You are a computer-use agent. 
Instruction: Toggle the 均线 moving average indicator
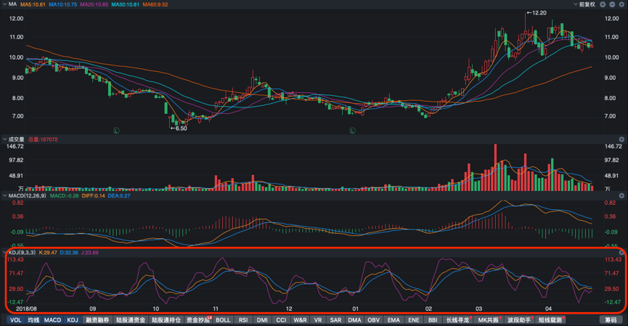click(x=33, y=320)
